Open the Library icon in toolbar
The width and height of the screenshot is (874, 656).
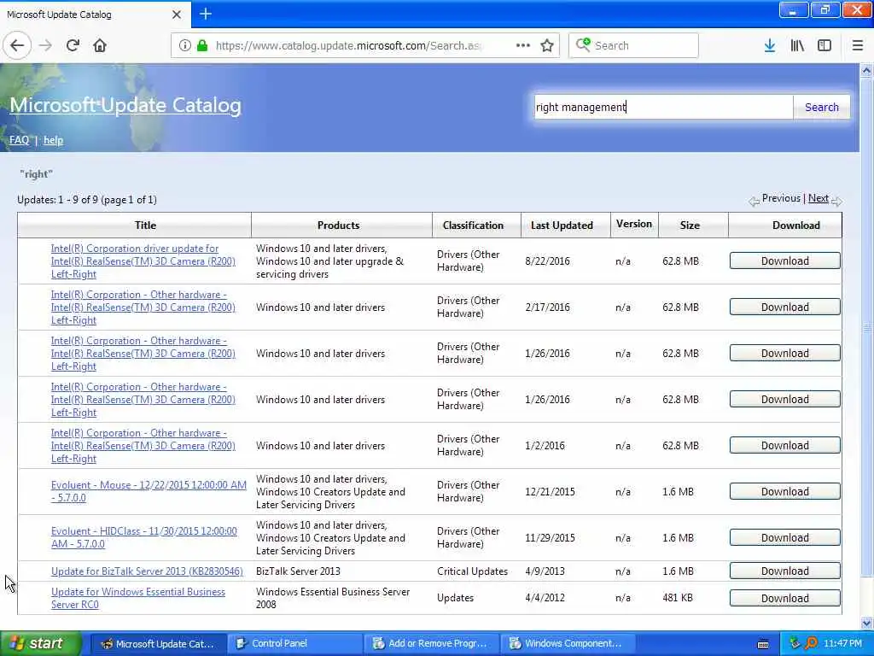tap(797, 46)
